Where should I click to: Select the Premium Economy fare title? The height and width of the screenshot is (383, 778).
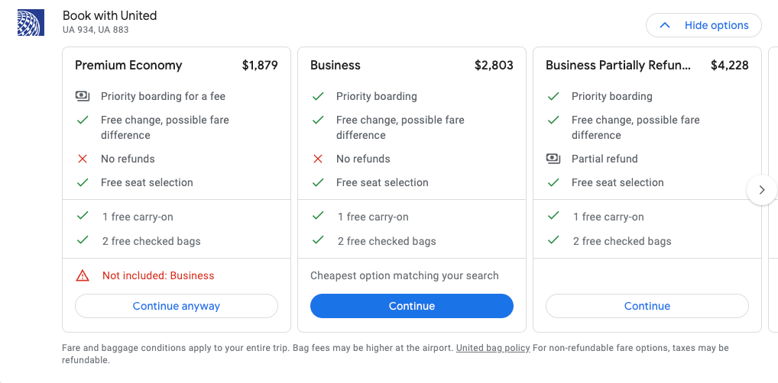128,66
